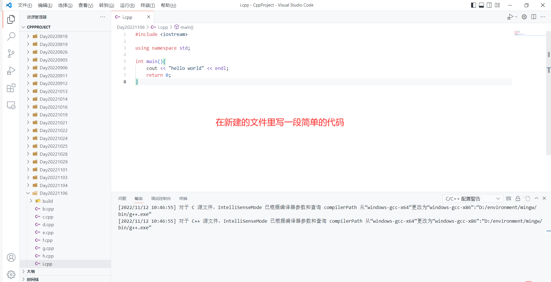The height and width of the screenshot is (282, 551).
Task: Toggle output auto scrolling lock
Action: click(x=518, y=198)
